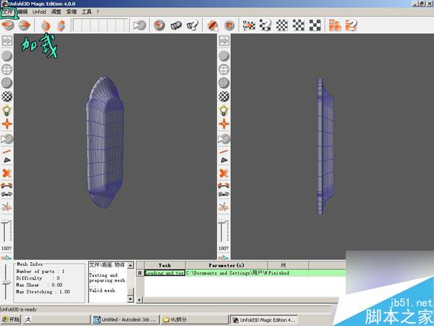This screenshot has width=434, height=326.
Task: Enable shaded sphere display in 3D view sidebar
Action: point(7,56)
